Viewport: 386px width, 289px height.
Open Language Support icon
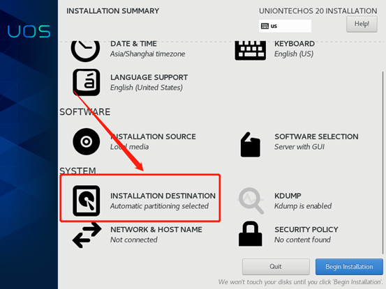click(x=87, y=82)
